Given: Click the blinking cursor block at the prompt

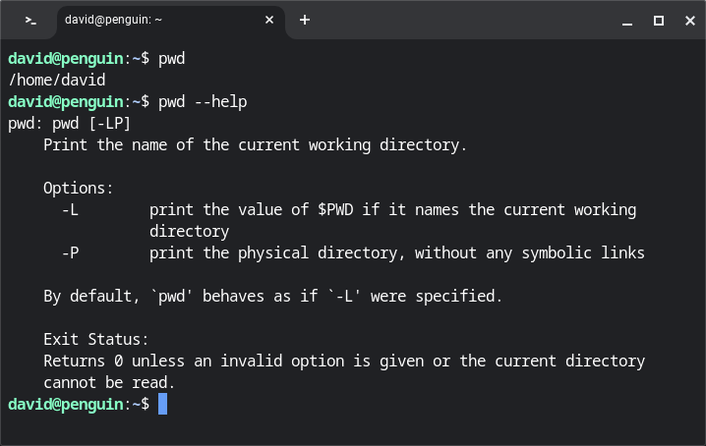Looking at the screenshot, I should [162, 404].
